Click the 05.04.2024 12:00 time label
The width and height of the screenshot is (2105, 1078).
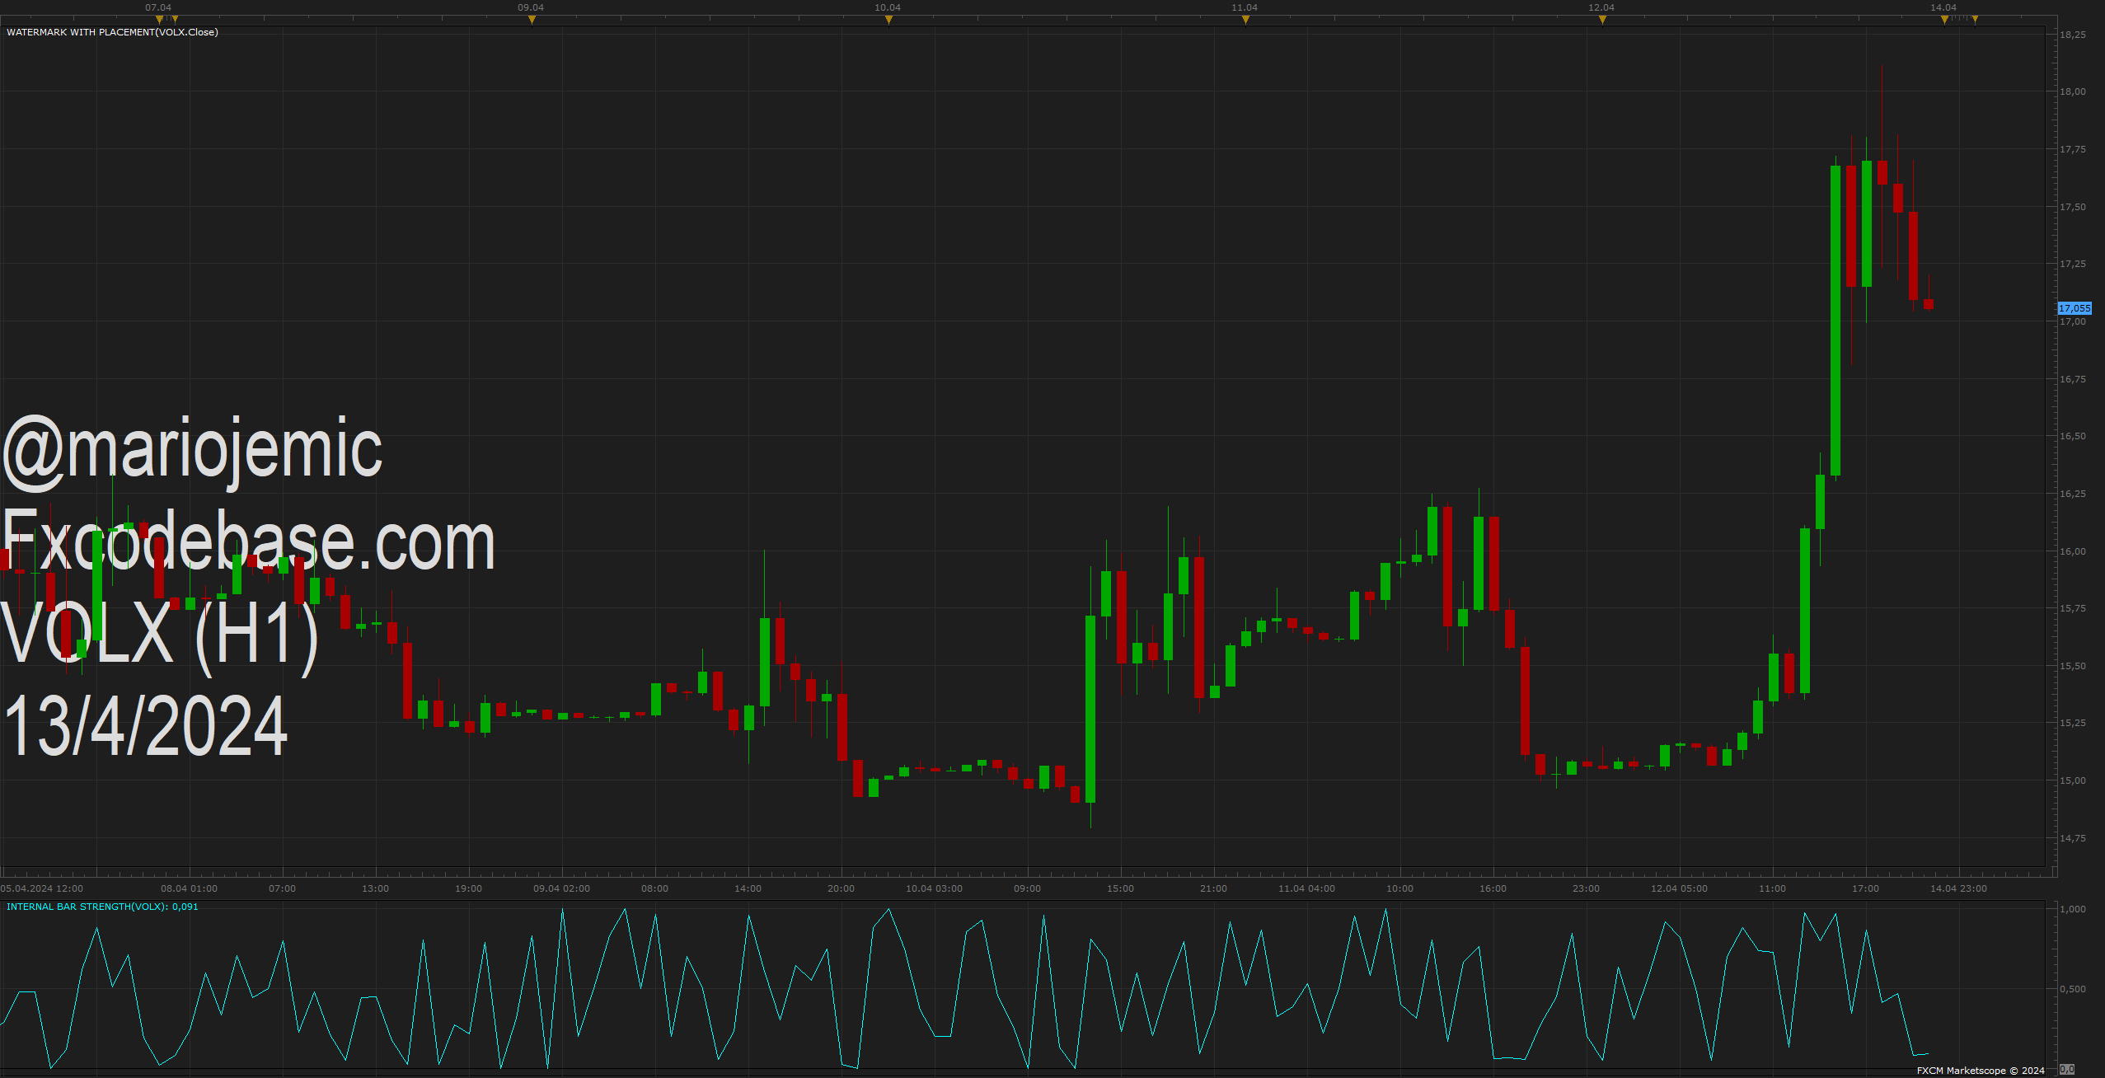coord(42,888)
